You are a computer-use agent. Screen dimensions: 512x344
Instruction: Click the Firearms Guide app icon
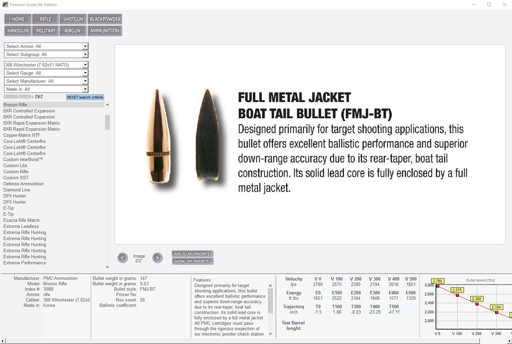pyautogui.click(x=5, y=5)
